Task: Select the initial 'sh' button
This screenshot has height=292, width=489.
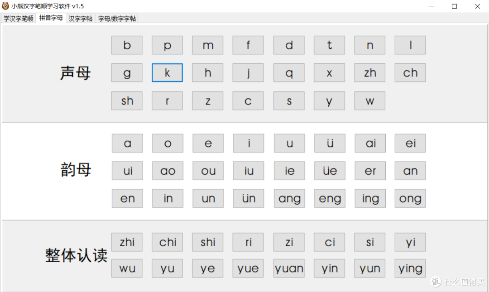Action: click(127, 101)
